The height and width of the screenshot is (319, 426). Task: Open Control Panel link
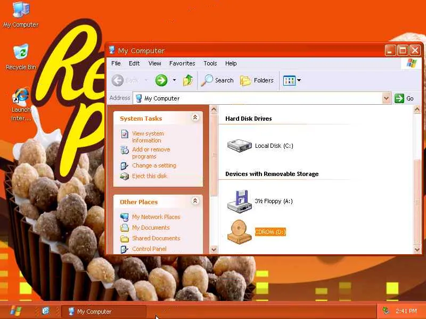pos(149,249)
